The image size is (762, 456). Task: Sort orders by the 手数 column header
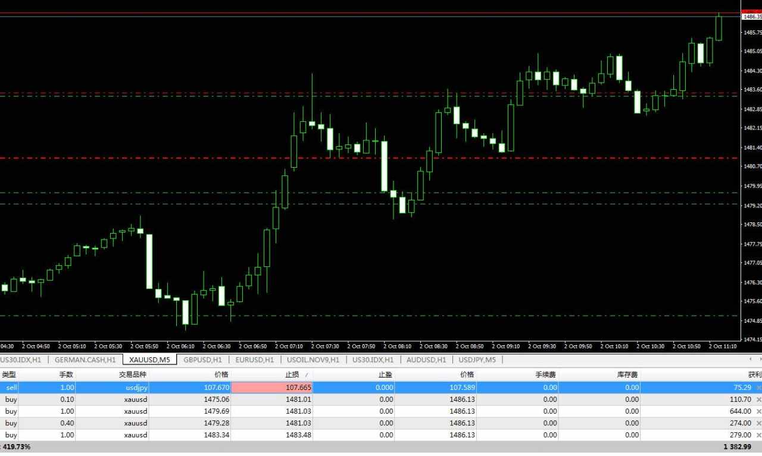pyautogui.click(x=66, y=375)
